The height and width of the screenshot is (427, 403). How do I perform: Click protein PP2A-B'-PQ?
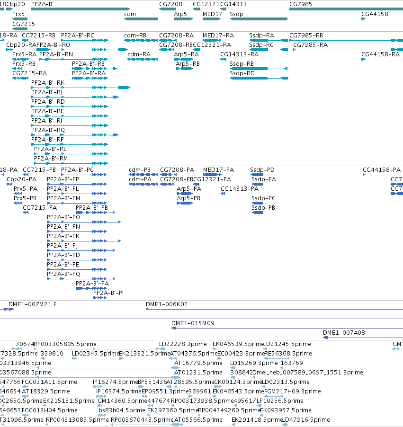click(x=81, y=279)
